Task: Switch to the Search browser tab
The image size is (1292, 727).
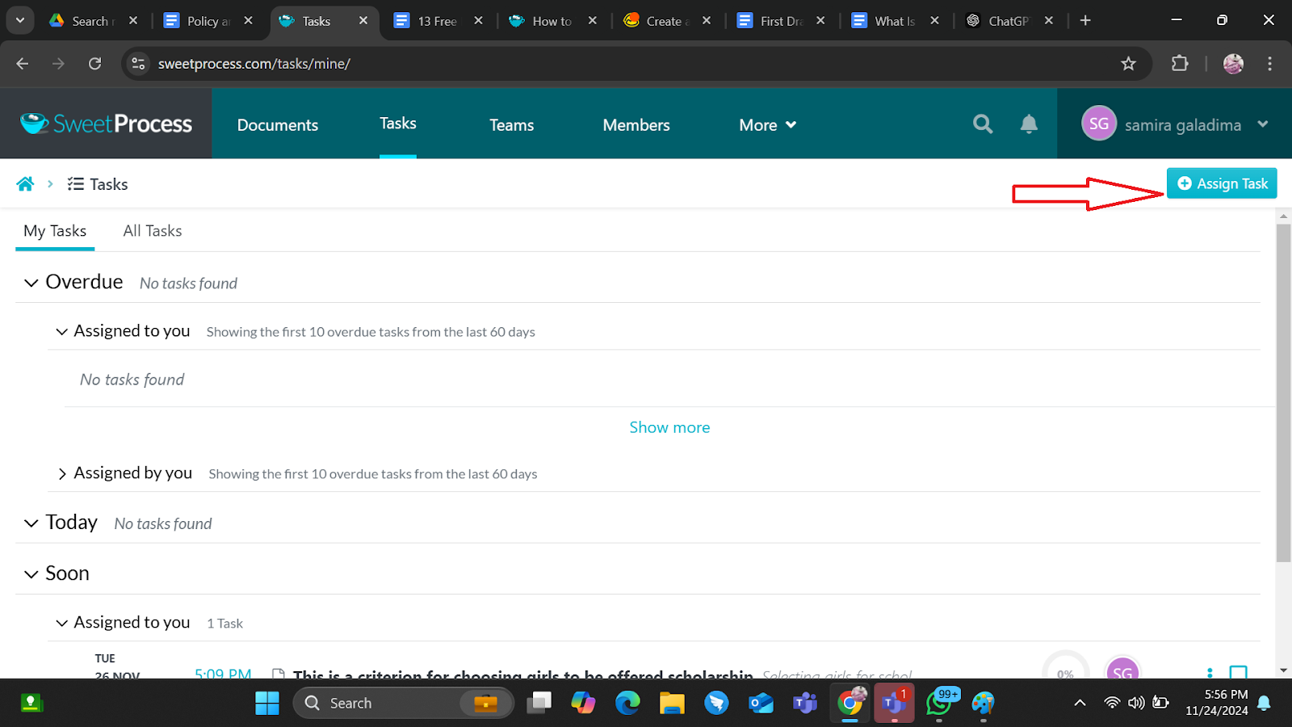Action: 94,21
